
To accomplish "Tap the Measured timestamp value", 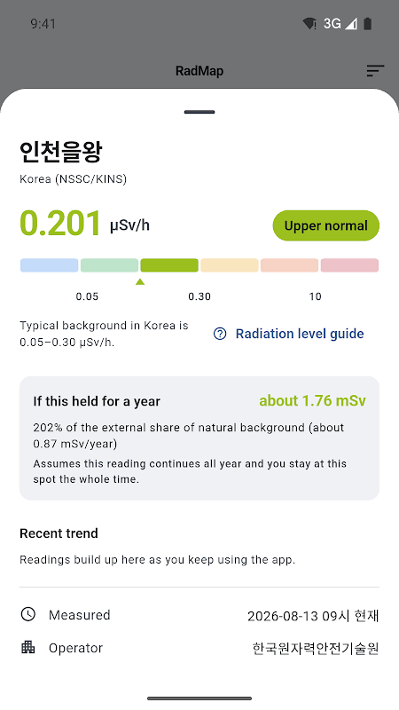I will [313, 616].
